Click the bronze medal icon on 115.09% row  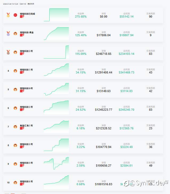8,52
